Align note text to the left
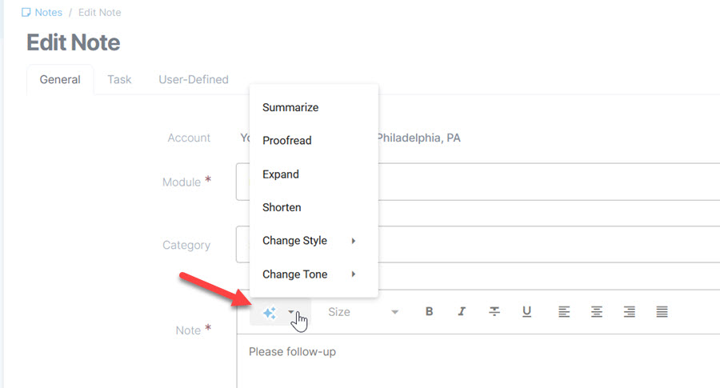Viewport: 720px width, 388px height. (x=564, y=312)
